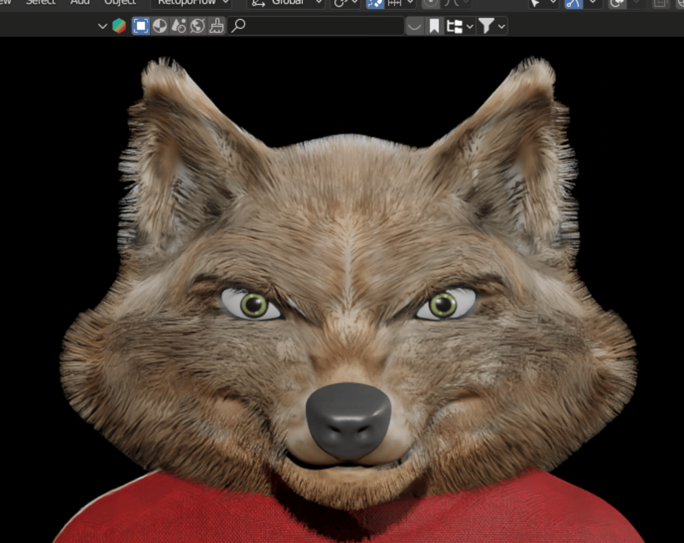The height and width of the screenshot is (543, 684).
Task: Select the blue square frame filter icon
Action: (141, 26)
